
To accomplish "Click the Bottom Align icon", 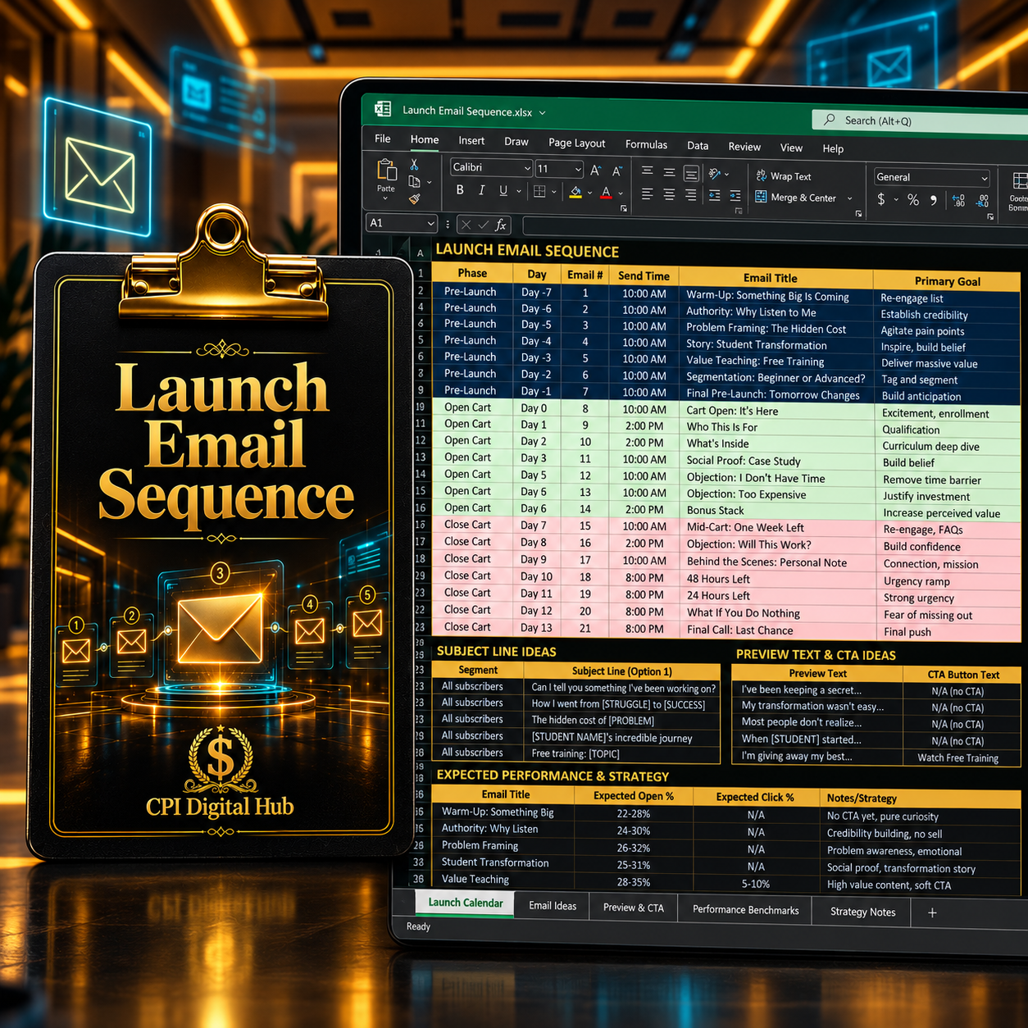I will pos(691,173).
